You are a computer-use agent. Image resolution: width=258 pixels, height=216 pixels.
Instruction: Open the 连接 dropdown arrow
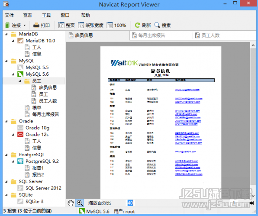pos(25,26)
